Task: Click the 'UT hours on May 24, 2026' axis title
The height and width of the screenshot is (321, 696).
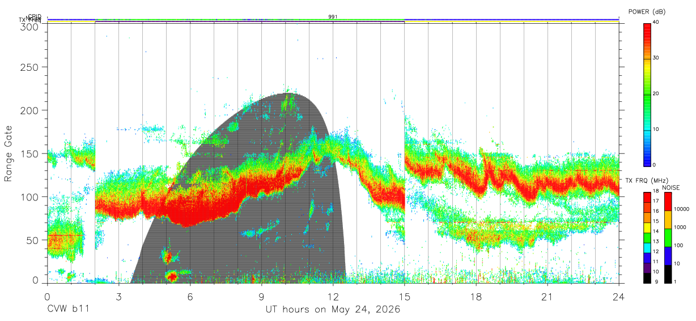Action: [x=333, y=309]
